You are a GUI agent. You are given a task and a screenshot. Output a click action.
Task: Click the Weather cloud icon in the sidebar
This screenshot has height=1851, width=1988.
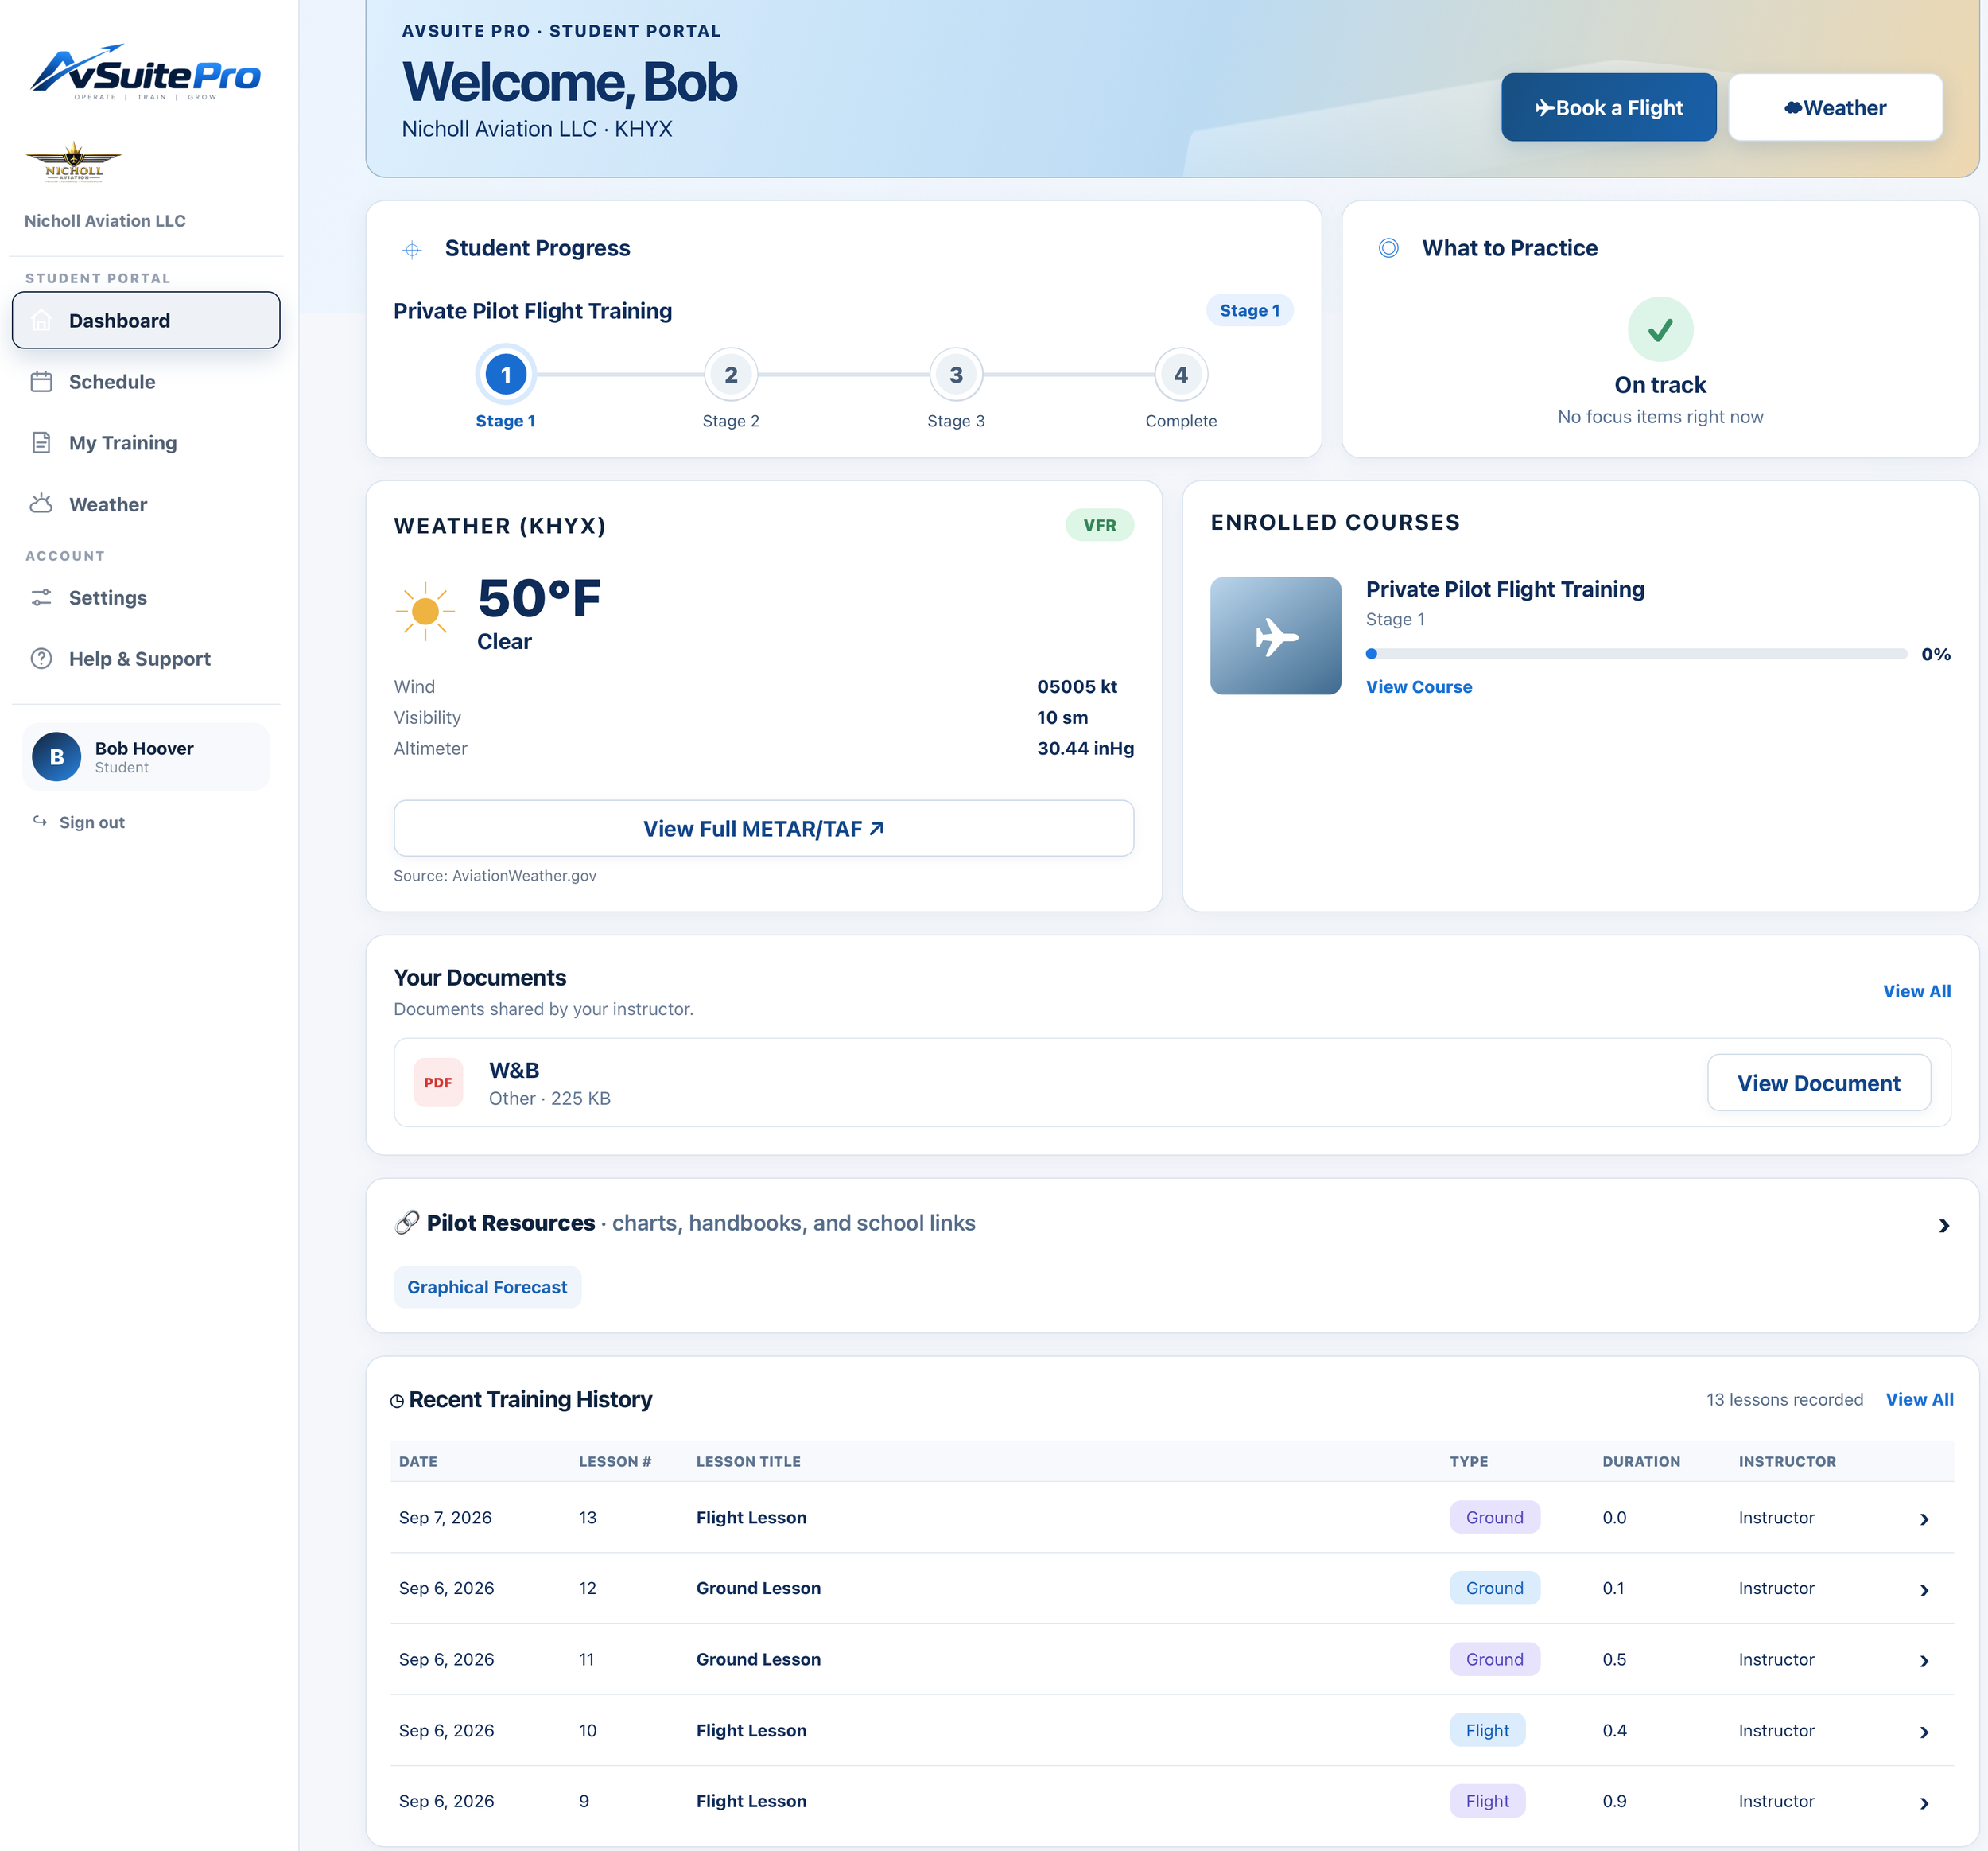(41, 504)
